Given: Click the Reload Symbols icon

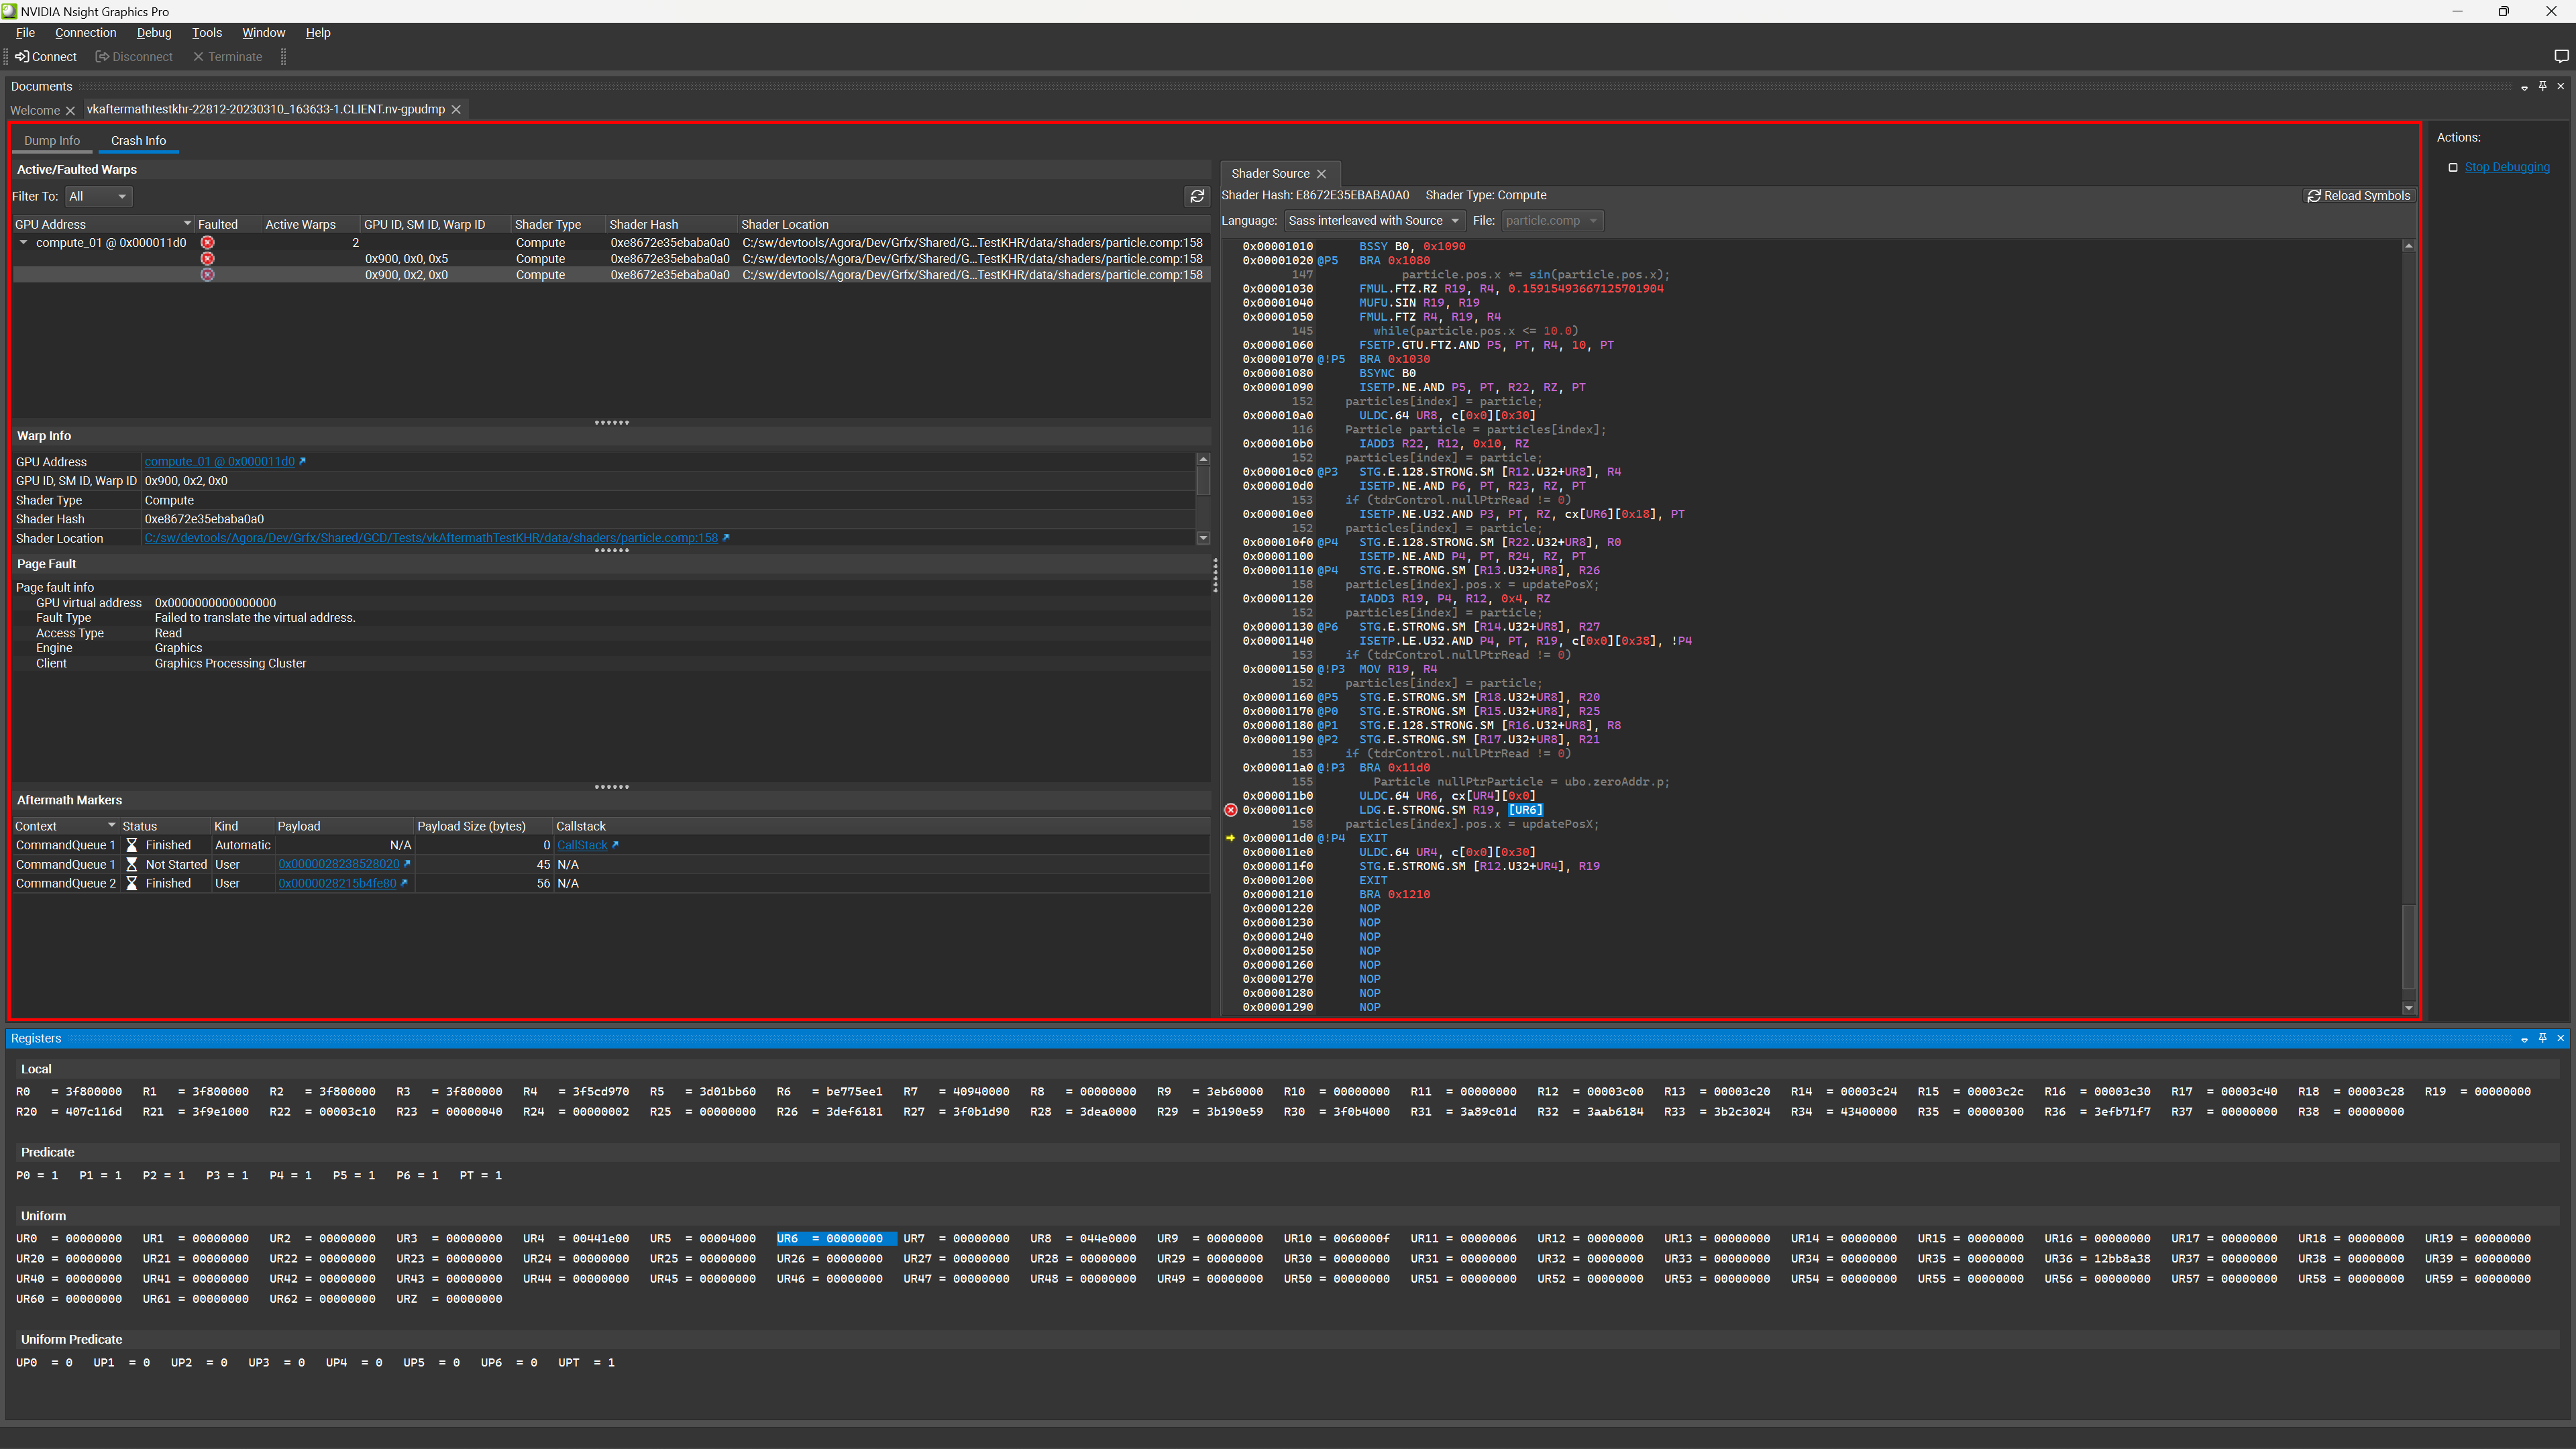Looking at the screenshot, I should [2314, 195].
